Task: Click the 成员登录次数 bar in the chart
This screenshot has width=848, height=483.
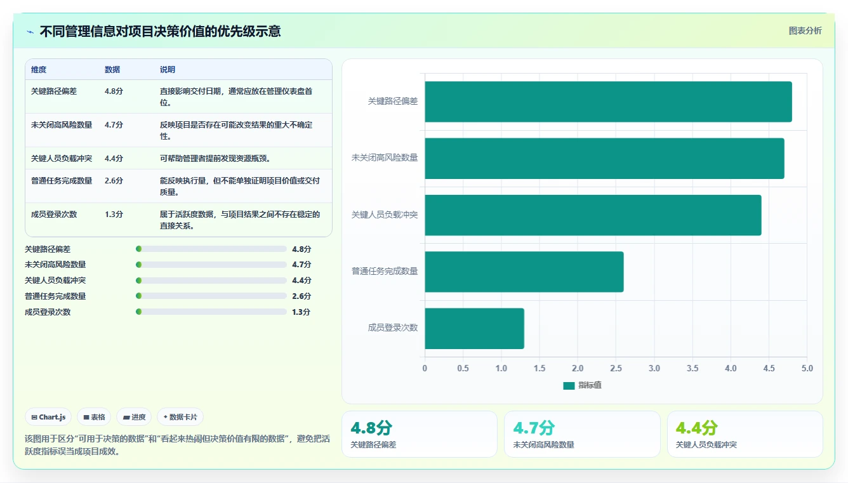Action: (474, 328)
